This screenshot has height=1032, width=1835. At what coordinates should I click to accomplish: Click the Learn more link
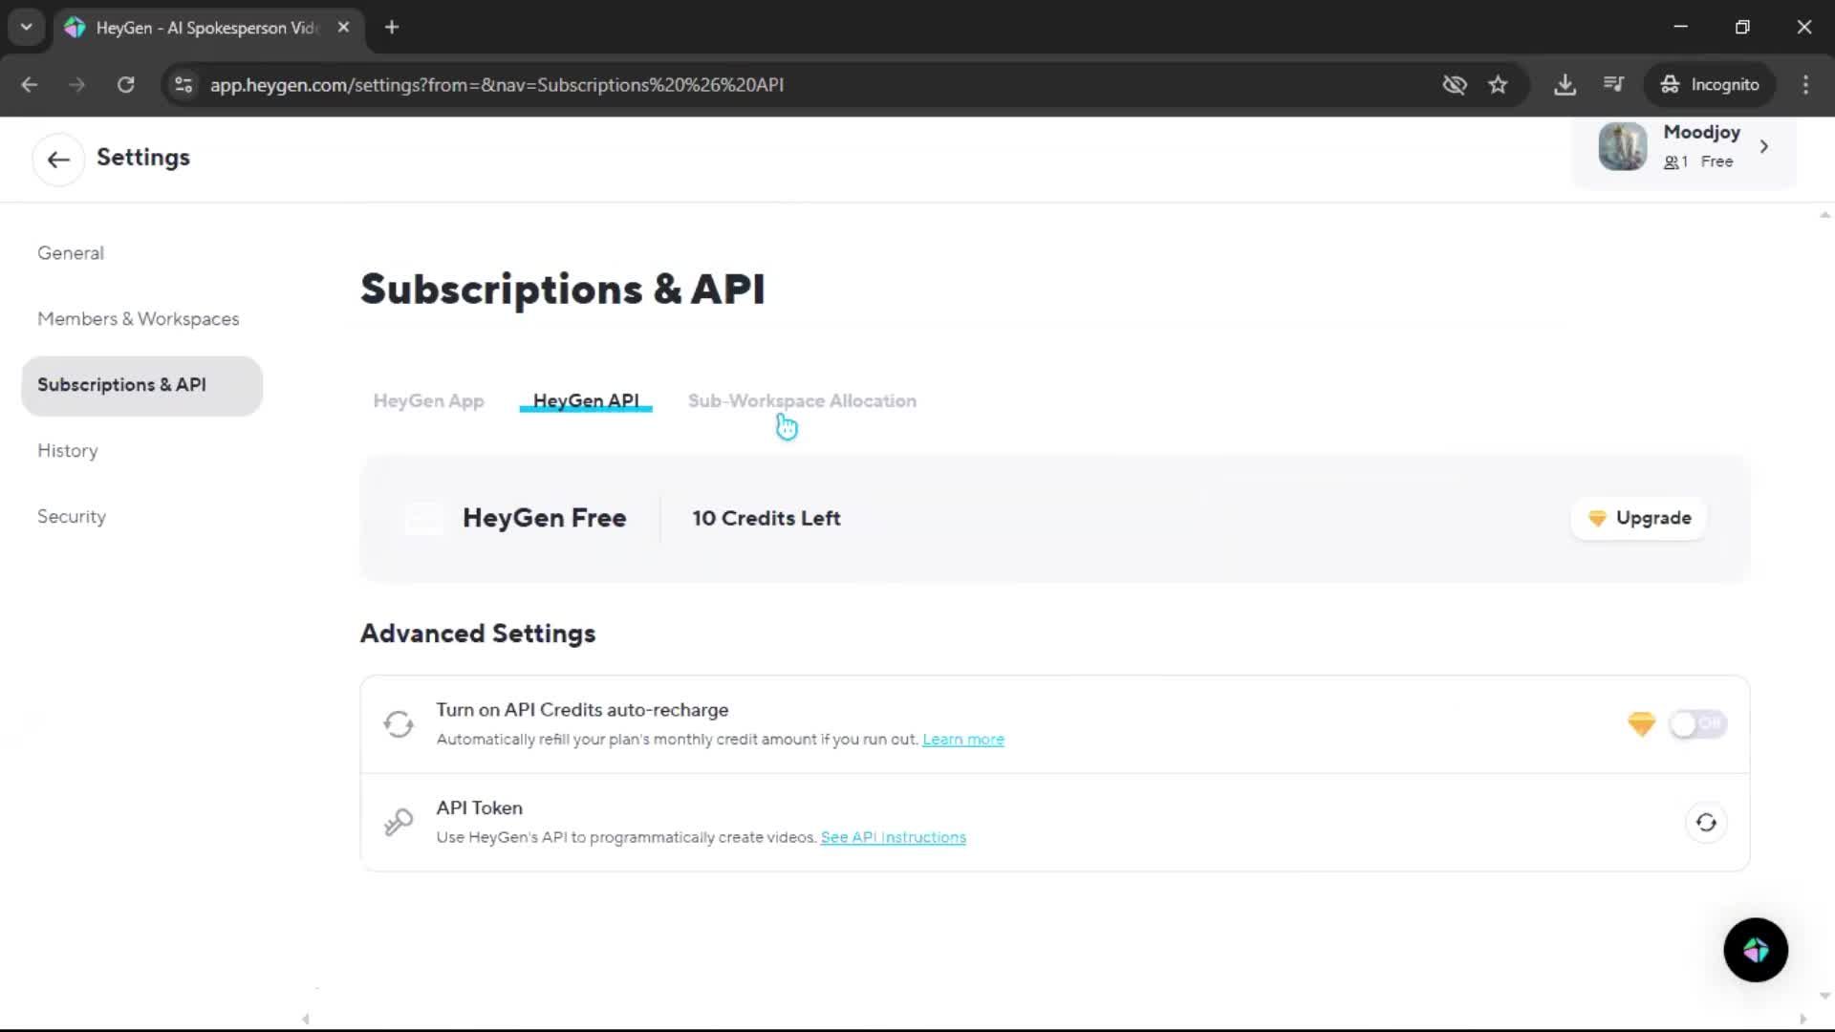[x=962, y=740]
